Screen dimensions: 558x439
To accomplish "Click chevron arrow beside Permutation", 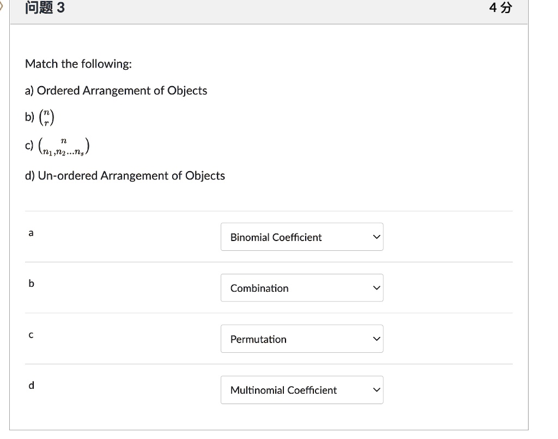I will click(374, 339).
